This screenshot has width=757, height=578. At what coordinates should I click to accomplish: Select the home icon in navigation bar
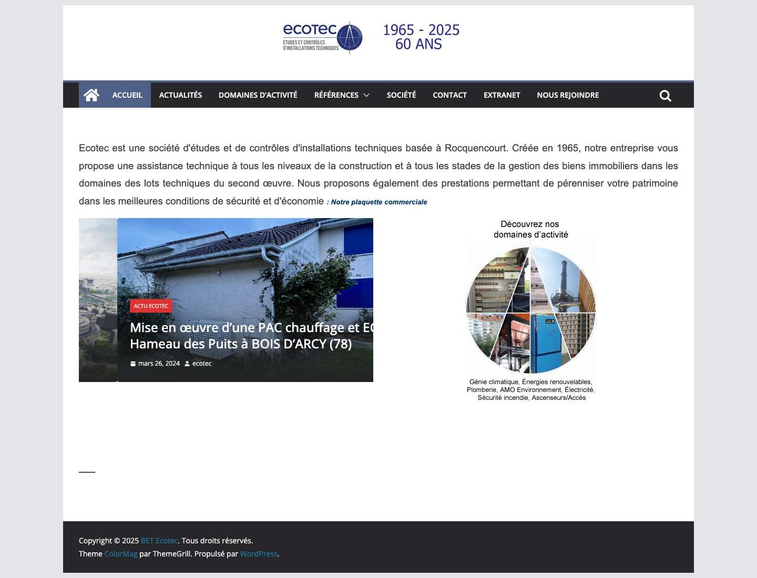click(x=92, y=95)
